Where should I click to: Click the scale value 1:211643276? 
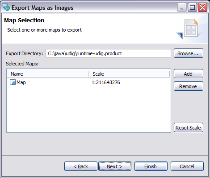click(106, 82)
